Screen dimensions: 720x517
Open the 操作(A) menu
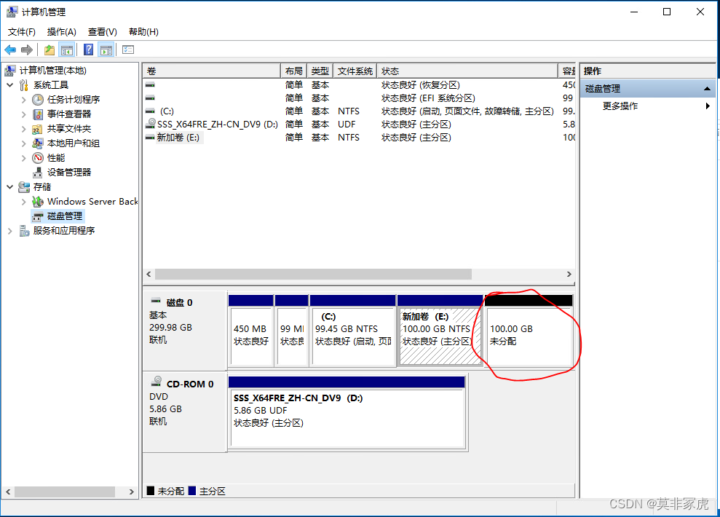click(x=62, y=32)
